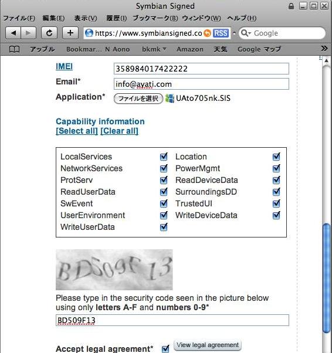The height and width of the screenshot is (353, 332).
Task: Click the magnifier icon in Google search
Action: coord(246,33)
